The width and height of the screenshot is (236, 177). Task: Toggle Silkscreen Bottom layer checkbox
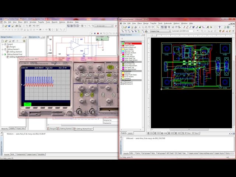(x=121, y=53)
